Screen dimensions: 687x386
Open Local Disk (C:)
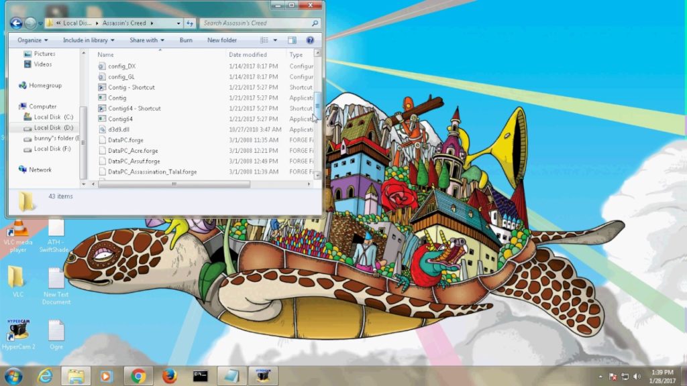48,117
